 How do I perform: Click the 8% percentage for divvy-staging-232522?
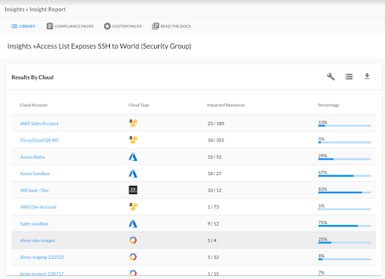point(321,256)
